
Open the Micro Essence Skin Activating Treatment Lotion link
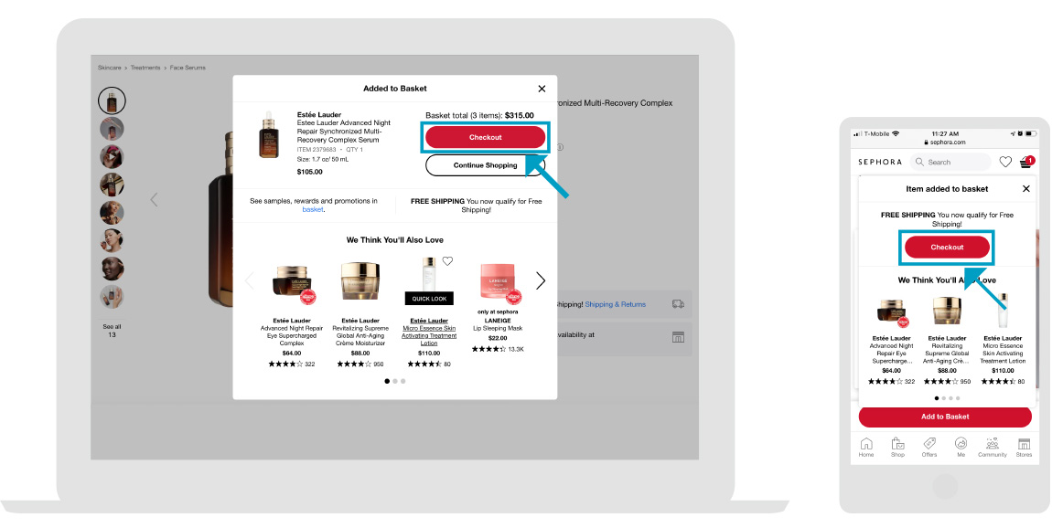[x=429, y=335]
